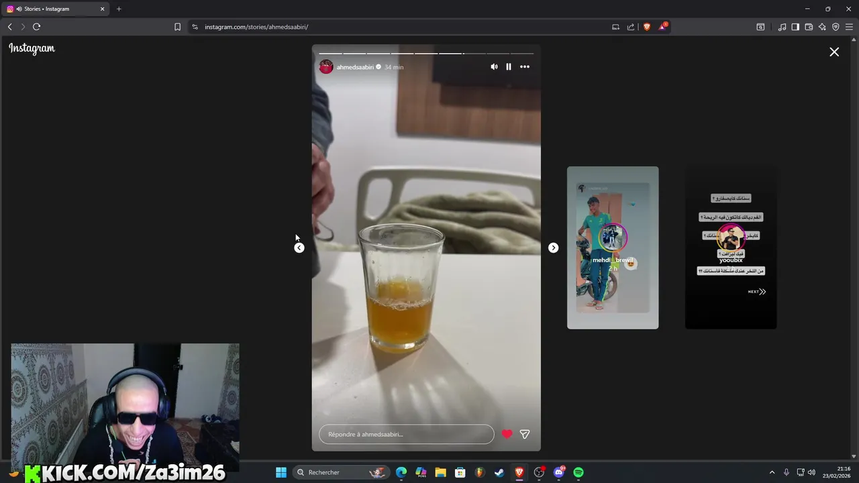Open ahmedsaabiri profile from story username

(355, 67)
